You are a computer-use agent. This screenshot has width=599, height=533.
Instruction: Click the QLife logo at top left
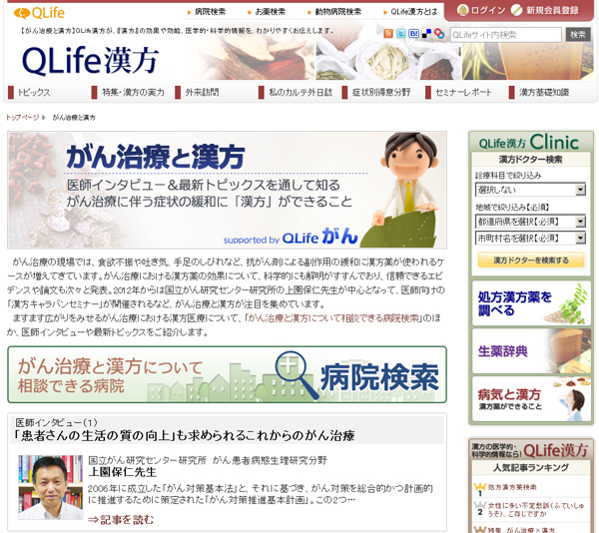point(39,13)
